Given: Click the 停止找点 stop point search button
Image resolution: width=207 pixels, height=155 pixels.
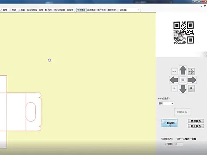Looking at the screenshot, I should pos(196,126).
